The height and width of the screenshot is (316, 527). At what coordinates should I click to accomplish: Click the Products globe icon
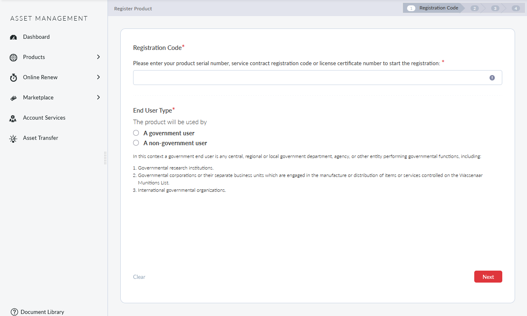(x=13, y=57)
